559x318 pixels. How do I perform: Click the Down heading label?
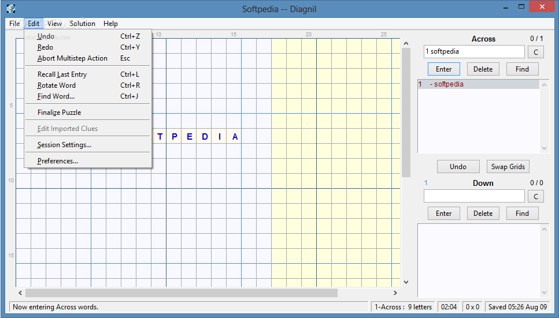(483, 183)
